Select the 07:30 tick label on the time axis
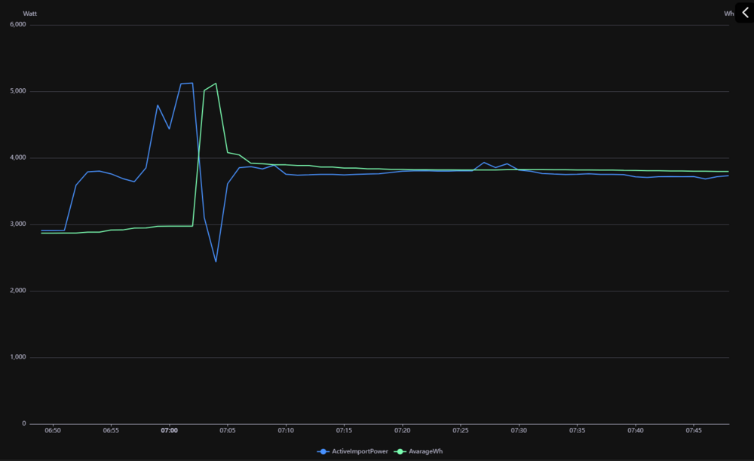 click(519, 431)
